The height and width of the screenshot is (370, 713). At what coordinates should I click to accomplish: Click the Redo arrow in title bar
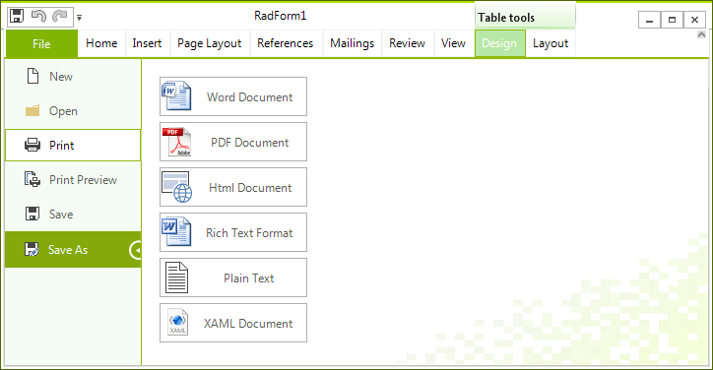click(59, 17)
